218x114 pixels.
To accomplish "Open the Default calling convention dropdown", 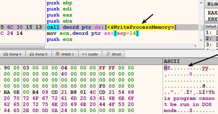I will 211,26.
